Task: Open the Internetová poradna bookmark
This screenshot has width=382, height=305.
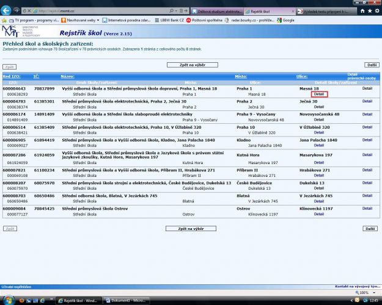Action: click(x=127, y=20)
